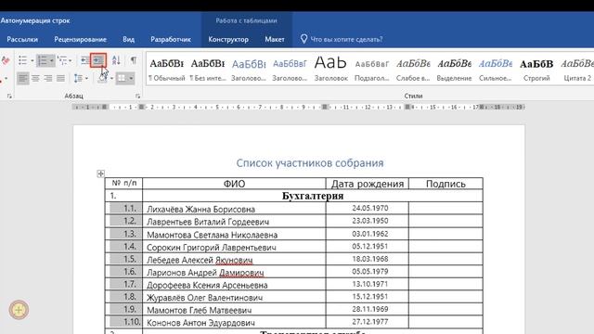Image resolution: width=594 pixels, height=334 pixels.
Task: Apply the 'Сильное...' style
Action: [x=495, y=69]
